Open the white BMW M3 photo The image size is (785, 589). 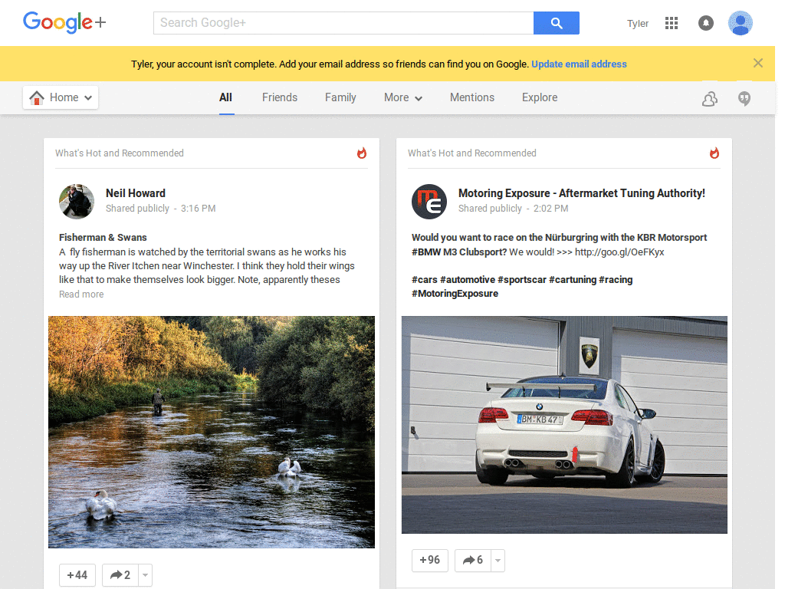564,425
